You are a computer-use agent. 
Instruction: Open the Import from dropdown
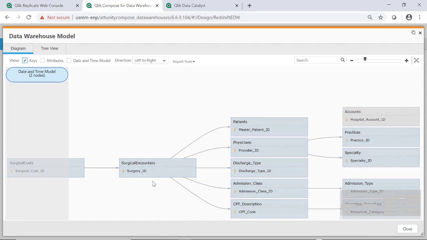(184, 61)
